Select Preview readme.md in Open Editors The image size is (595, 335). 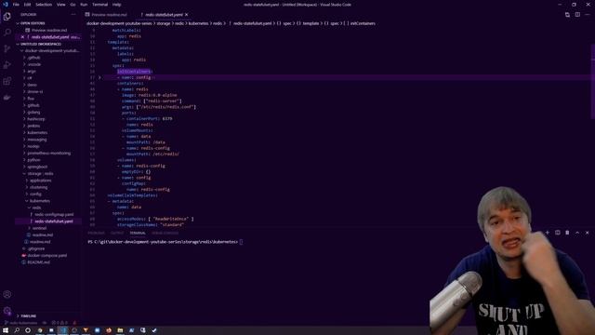tap(49, 30)
